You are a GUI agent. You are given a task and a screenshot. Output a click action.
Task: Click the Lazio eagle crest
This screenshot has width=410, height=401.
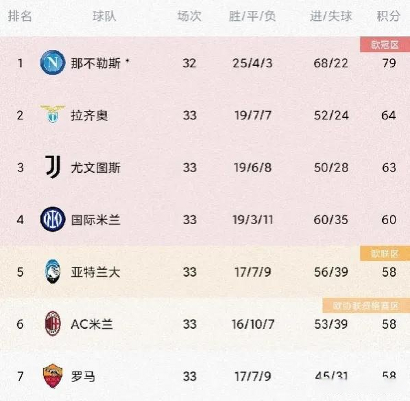click(x=53, y=114)
